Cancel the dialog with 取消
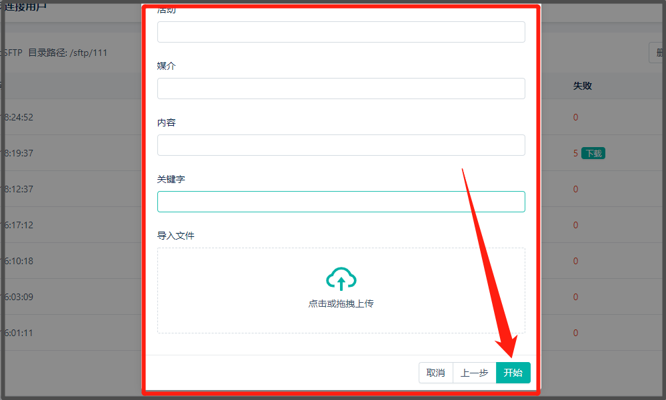This screenshot has height=400, width=666. tap(436, 373)
